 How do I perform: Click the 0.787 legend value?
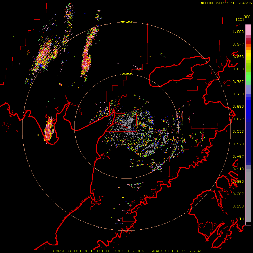click(238, 82)
